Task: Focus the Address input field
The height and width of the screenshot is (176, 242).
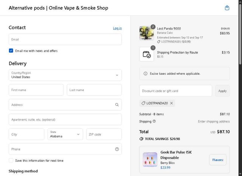Action: 65,105
